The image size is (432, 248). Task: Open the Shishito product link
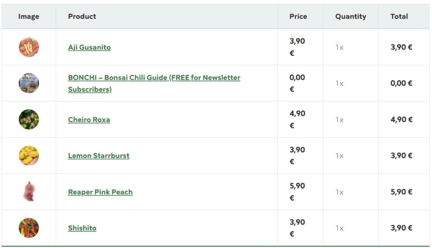[x=82, y=228]
